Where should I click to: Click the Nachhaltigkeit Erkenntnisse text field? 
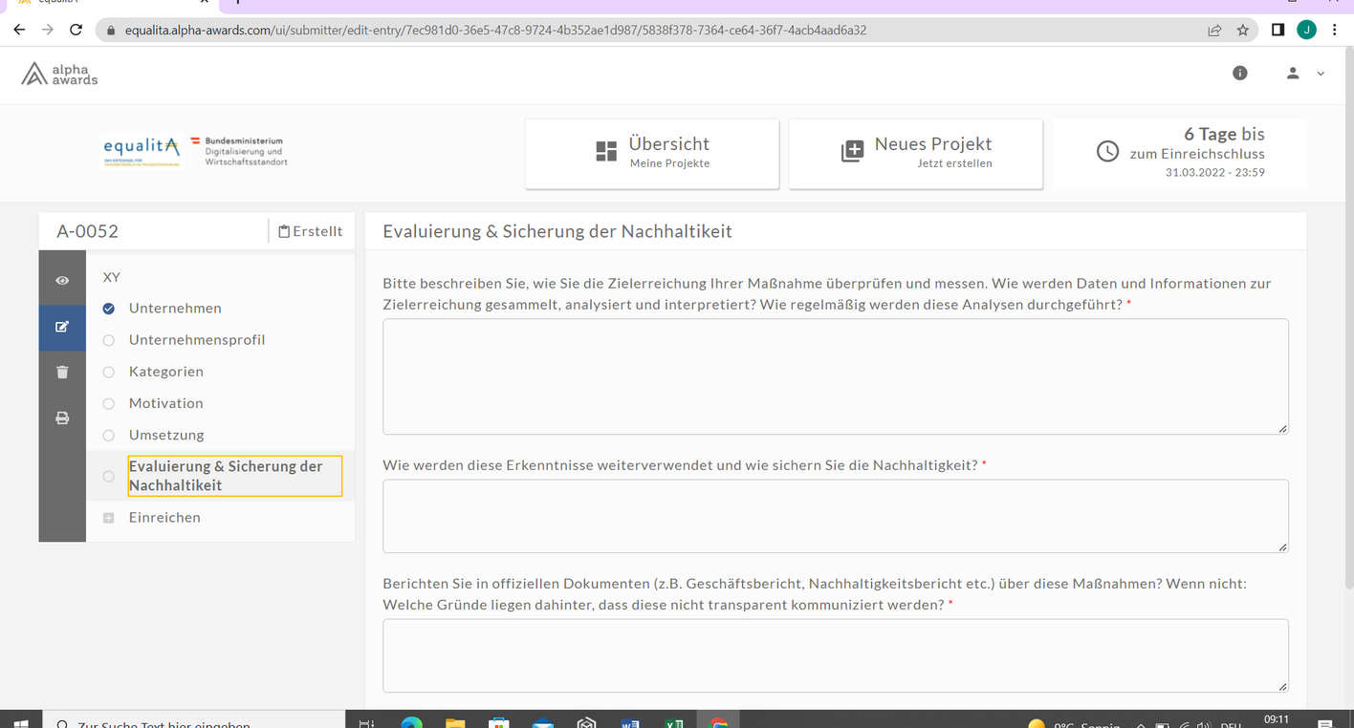coord(835,516)
